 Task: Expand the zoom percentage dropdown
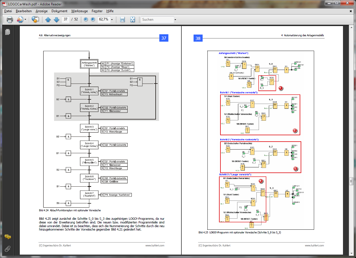click(x=112, y=20)
